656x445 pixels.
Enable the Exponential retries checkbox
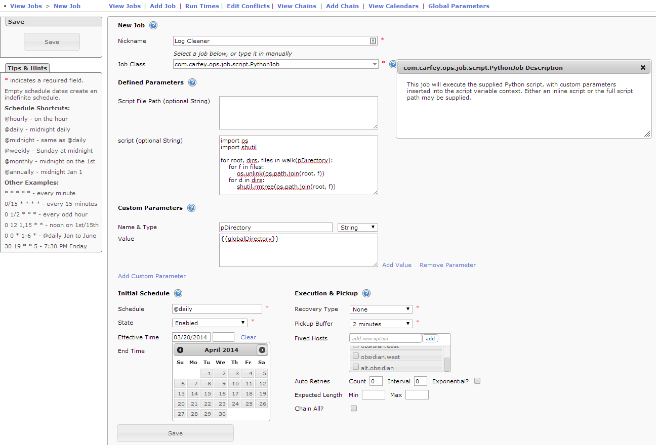click(477, 381)
